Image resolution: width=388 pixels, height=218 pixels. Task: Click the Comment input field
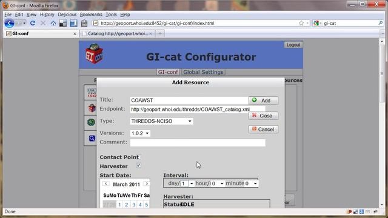click(x=198, y=143)
